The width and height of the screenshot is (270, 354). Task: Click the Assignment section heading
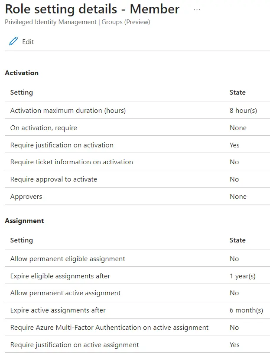(24, 221)
